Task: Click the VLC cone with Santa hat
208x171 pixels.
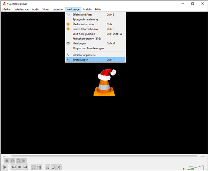Action: tap(105, 83)
